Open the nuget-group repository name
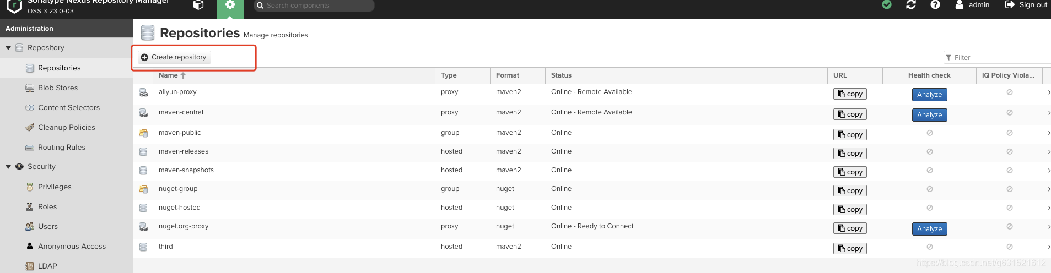Image resolution: width=1051 pixels, height=273 pixels. point(178,189)
